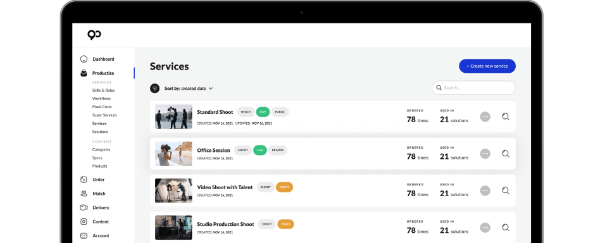Viewport: 605px width, 243px height.
Task: Go to Account section
Action: pyautogui.click(x=101, y=235)
